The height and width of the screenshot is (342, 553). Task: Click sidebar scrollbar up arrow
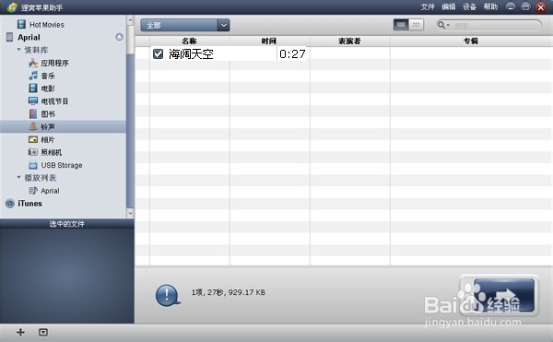(130, 20)
